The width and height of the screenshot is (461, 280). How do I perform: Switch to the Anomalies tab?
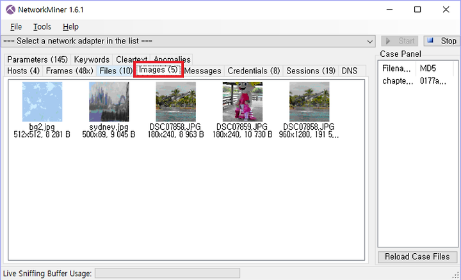click(172, 59)
